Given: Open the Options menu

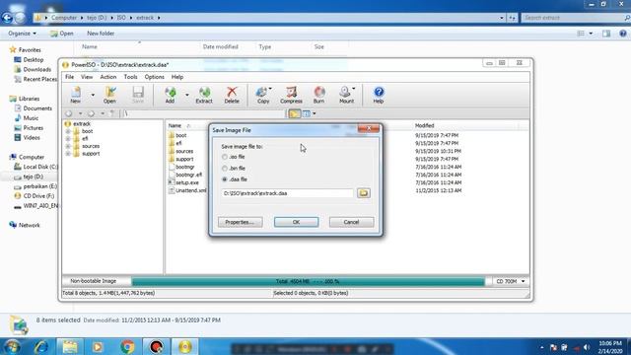Looking at the screenshot, I should [x=154, y=77].
